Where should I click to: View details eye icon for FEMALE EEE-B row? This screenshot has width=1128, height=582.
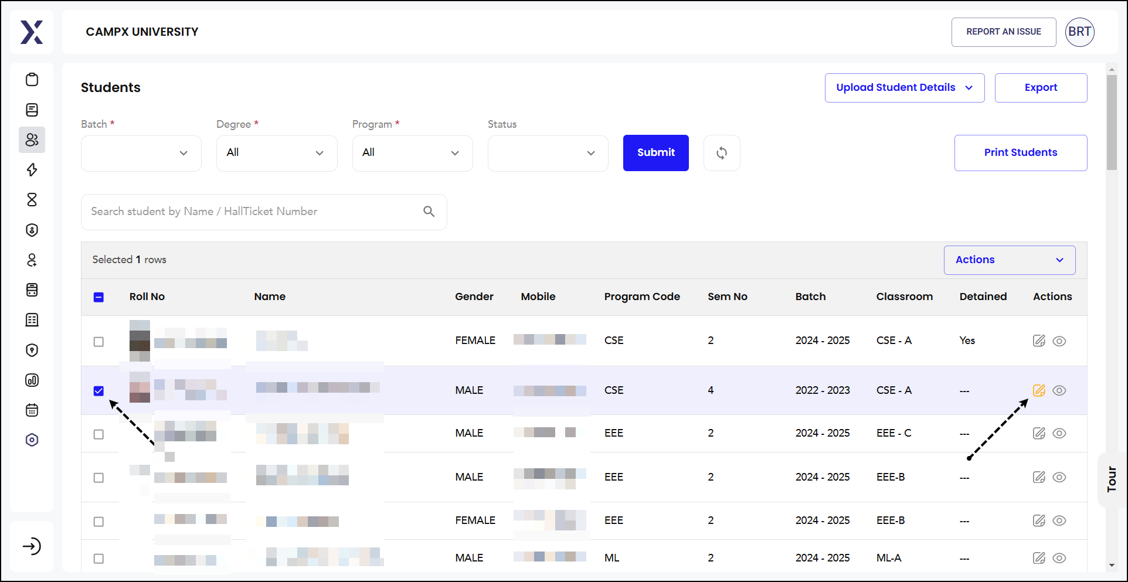point(1059,520)
